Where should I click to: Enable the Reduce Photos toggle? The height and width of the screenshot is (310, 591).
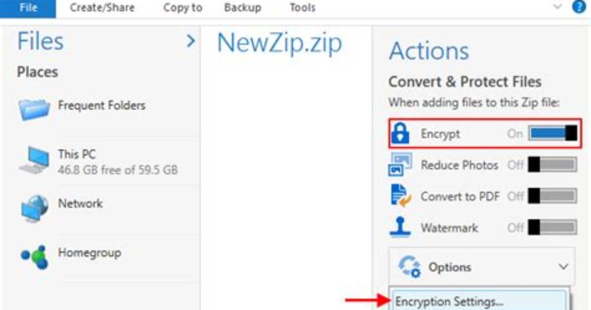(x=552, y=164)
